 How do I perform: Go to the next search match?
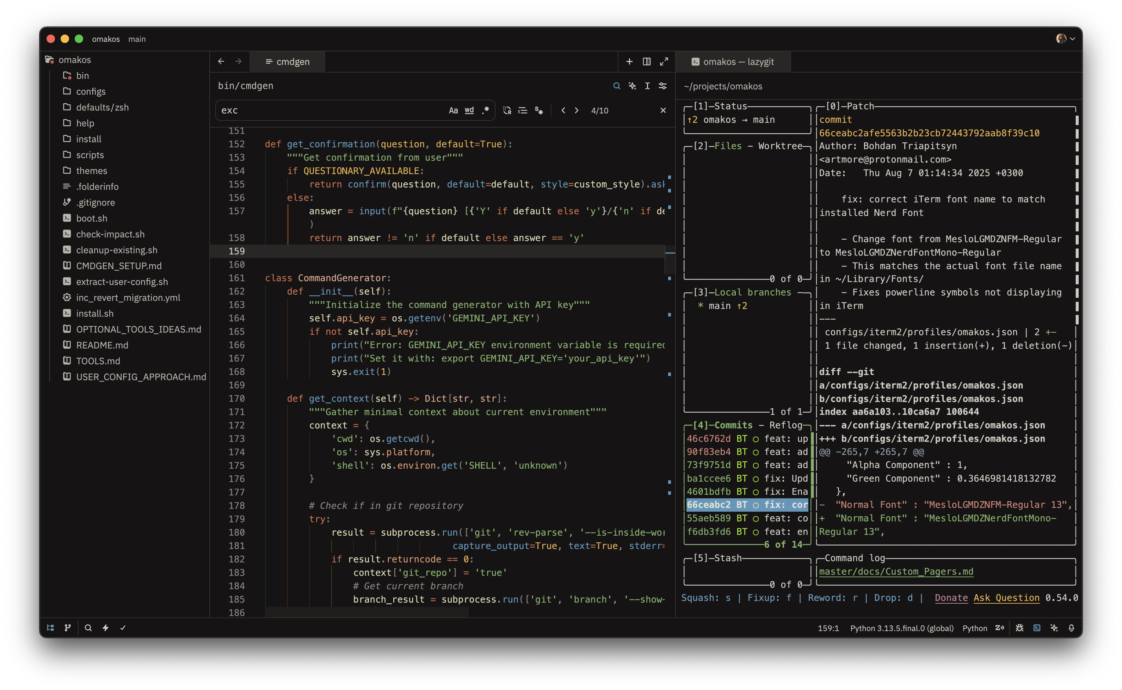coord(577,110)
